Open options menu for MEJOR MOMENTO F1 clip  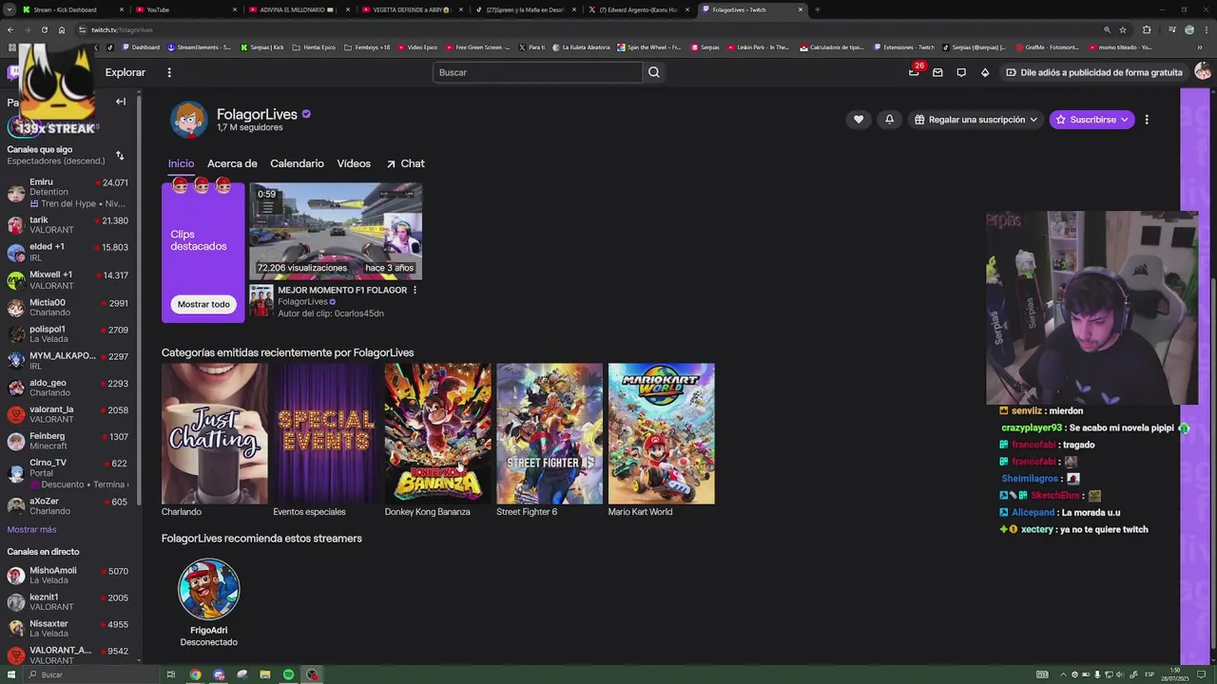[415, 290]
